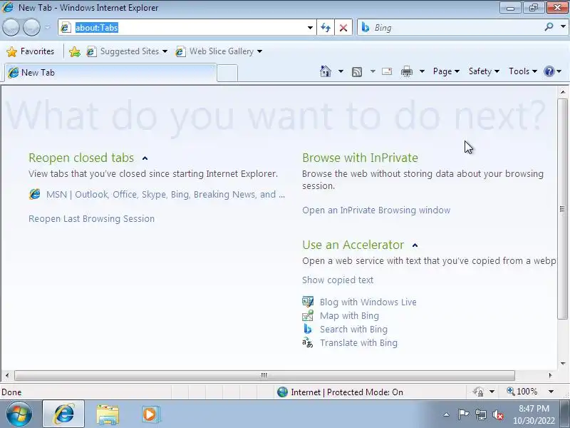Click the Back navigation button
Image resolution: width=570 pixels, height=428 pixels.
[11, 27]
